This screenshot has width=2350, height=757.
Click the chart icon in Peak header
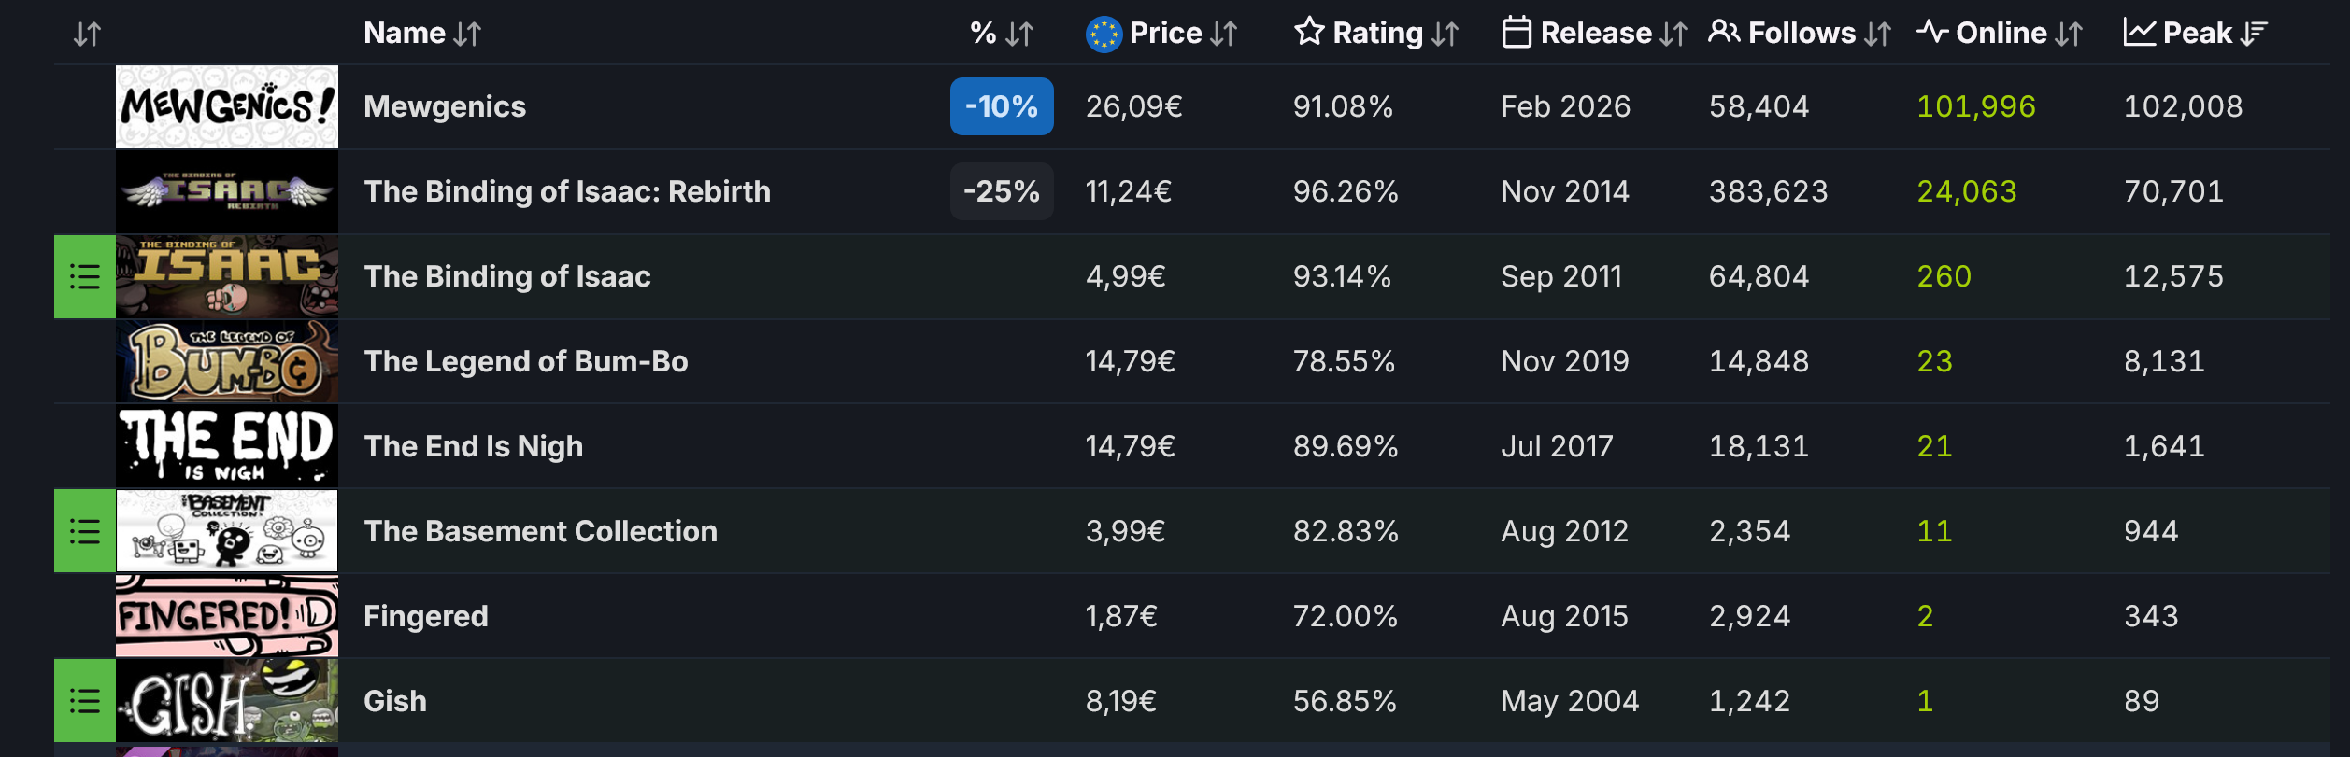point(2139,33)
